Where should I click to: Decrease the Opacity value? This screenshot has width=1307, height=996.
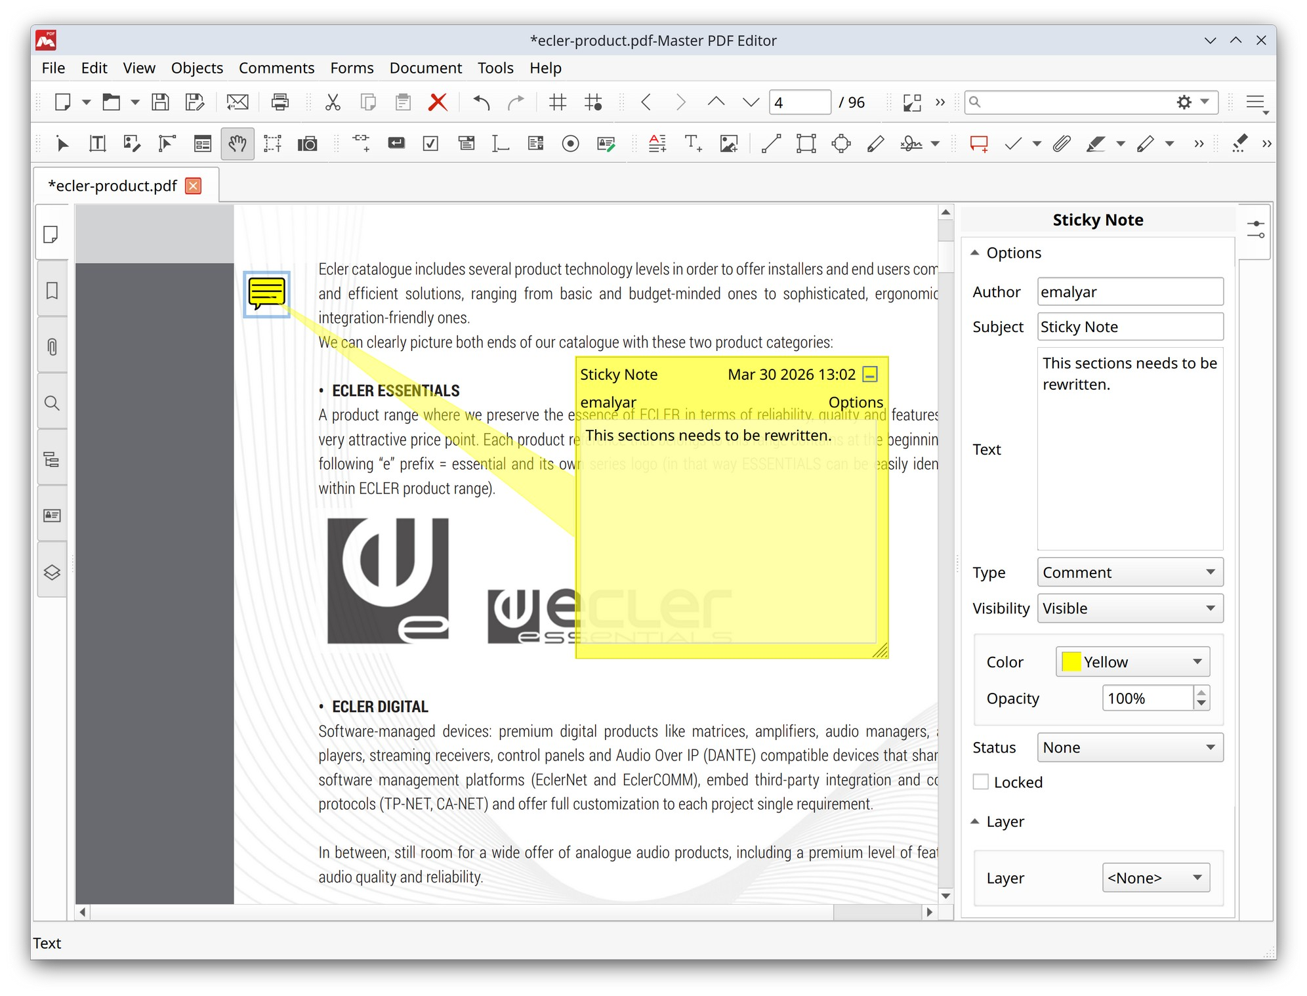coord(1201,703)
